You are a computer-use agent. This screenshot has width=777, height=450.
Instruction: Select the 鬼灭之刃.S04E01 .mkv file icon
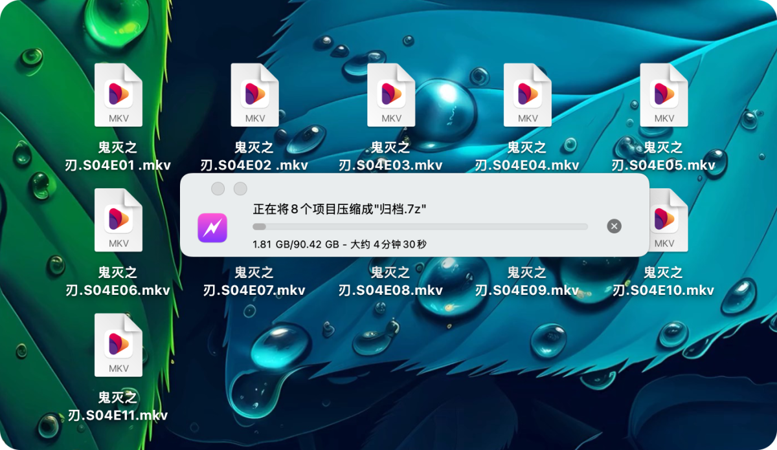pyautogui.click(x=118, y=95)
